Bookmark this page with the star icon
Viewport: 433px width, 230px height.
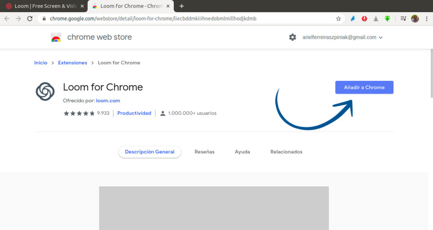coord(339,19)
